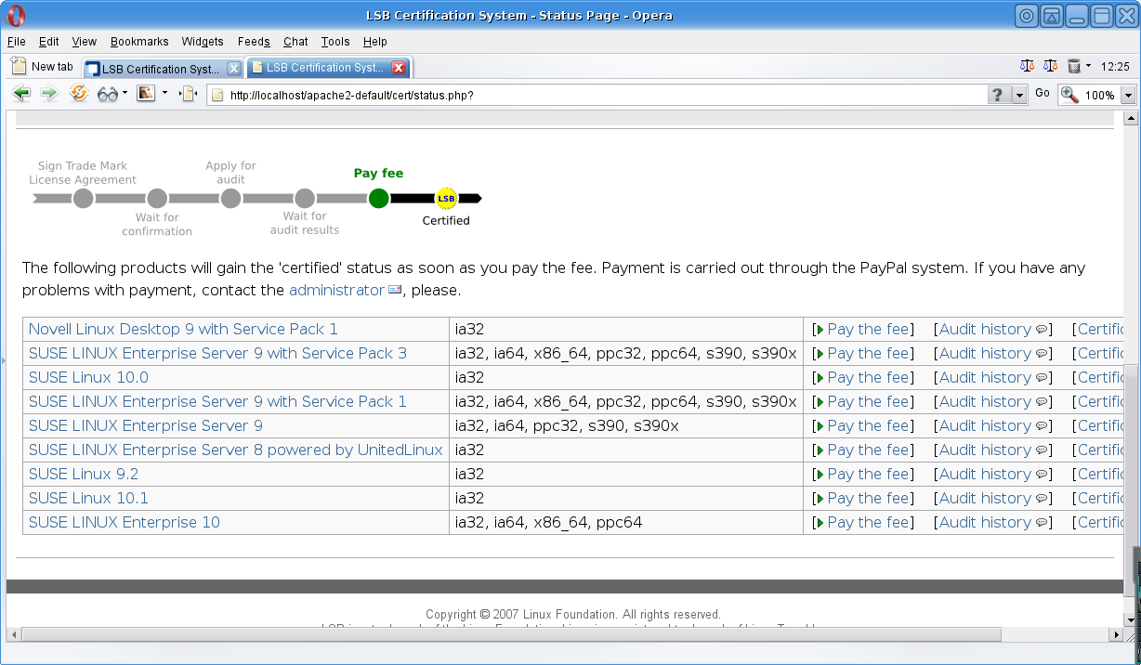The image size is (1141, 665).
Task: Click the 12:25 clock in the tab bar
Action: [1114, 67]
